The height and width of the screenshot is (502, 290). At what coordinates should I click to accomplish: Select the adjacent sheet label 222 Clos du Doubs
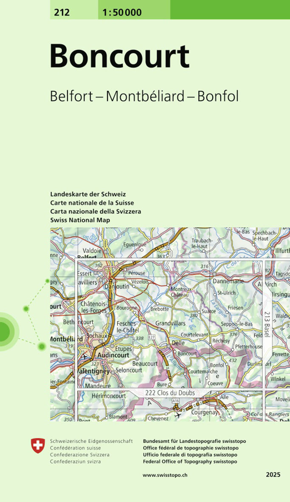(170, 393)
